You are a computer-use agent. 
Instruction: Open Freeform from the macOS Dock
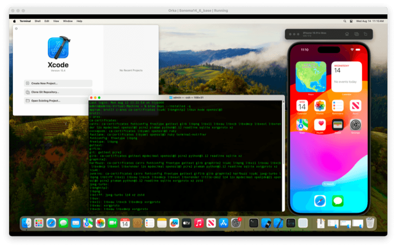point(174,223)
